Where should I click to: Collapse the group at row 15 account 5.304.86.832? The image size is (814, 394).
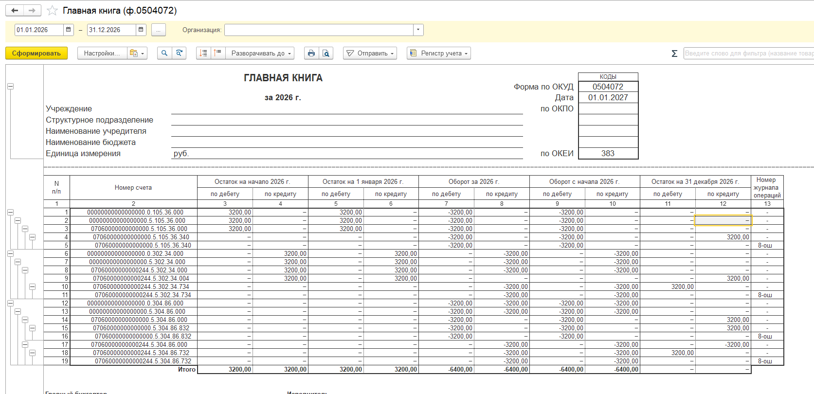pyautogui.click(x=32, y=328)
